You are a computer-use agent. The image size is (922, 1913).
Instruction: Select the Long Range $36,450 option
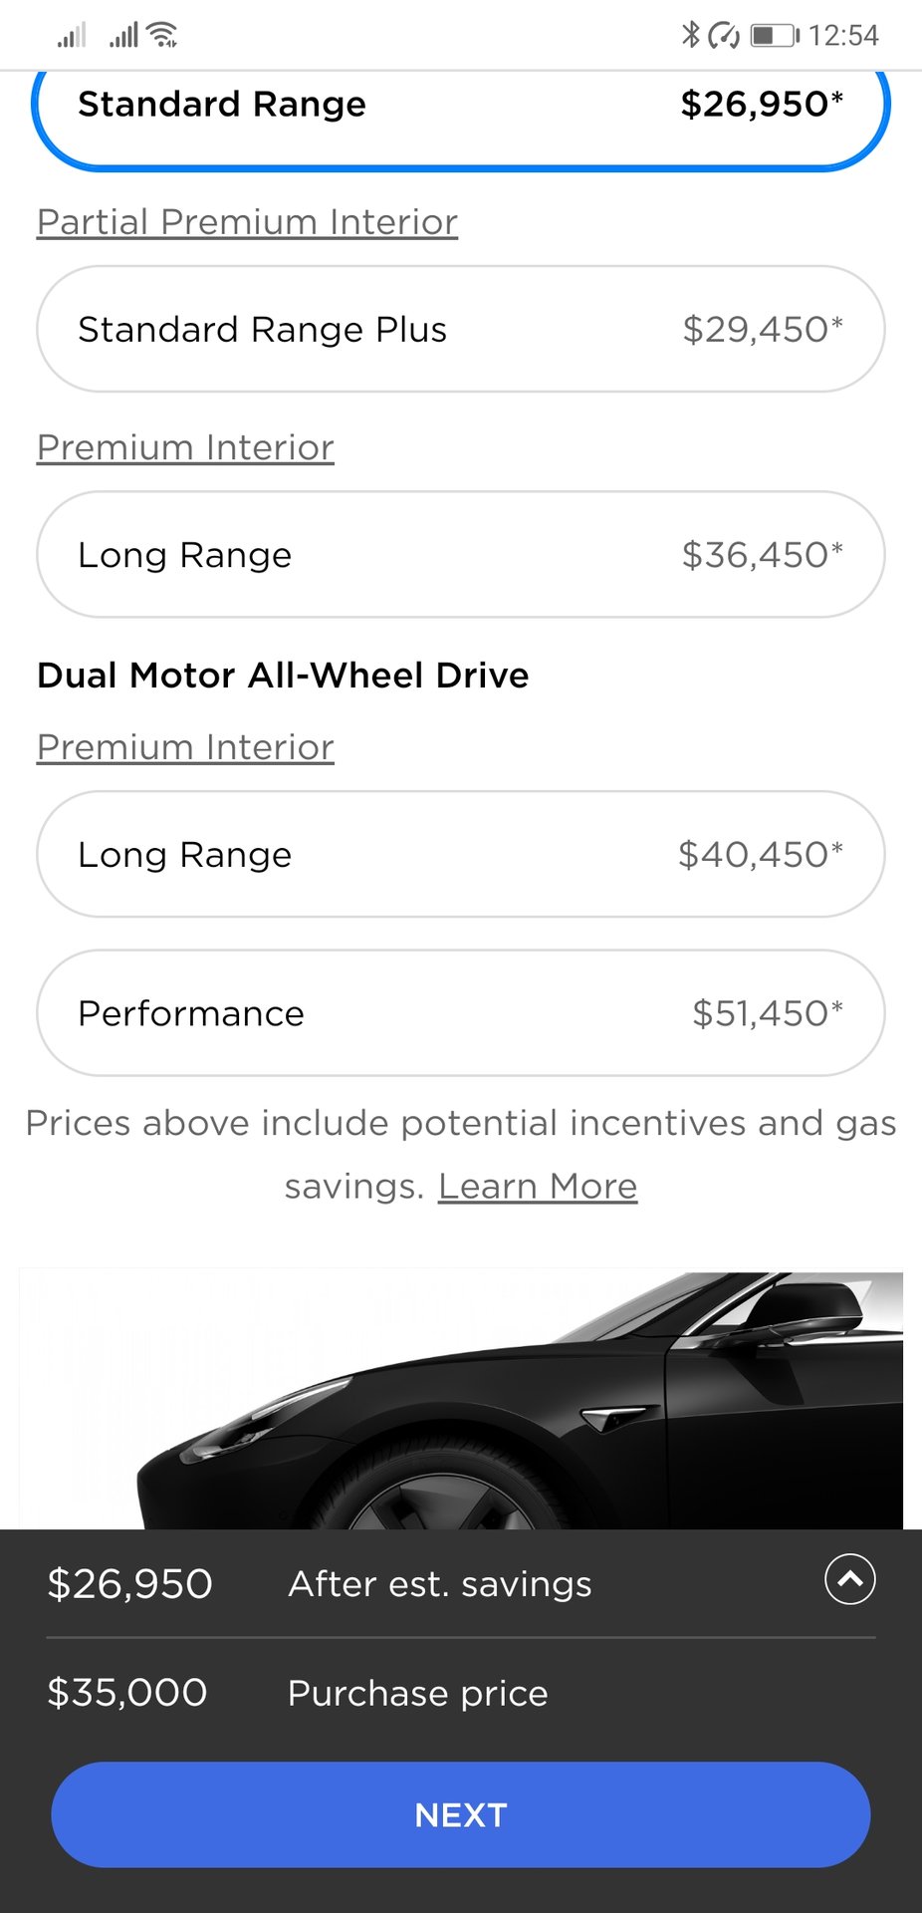click(x=460, y=554)
